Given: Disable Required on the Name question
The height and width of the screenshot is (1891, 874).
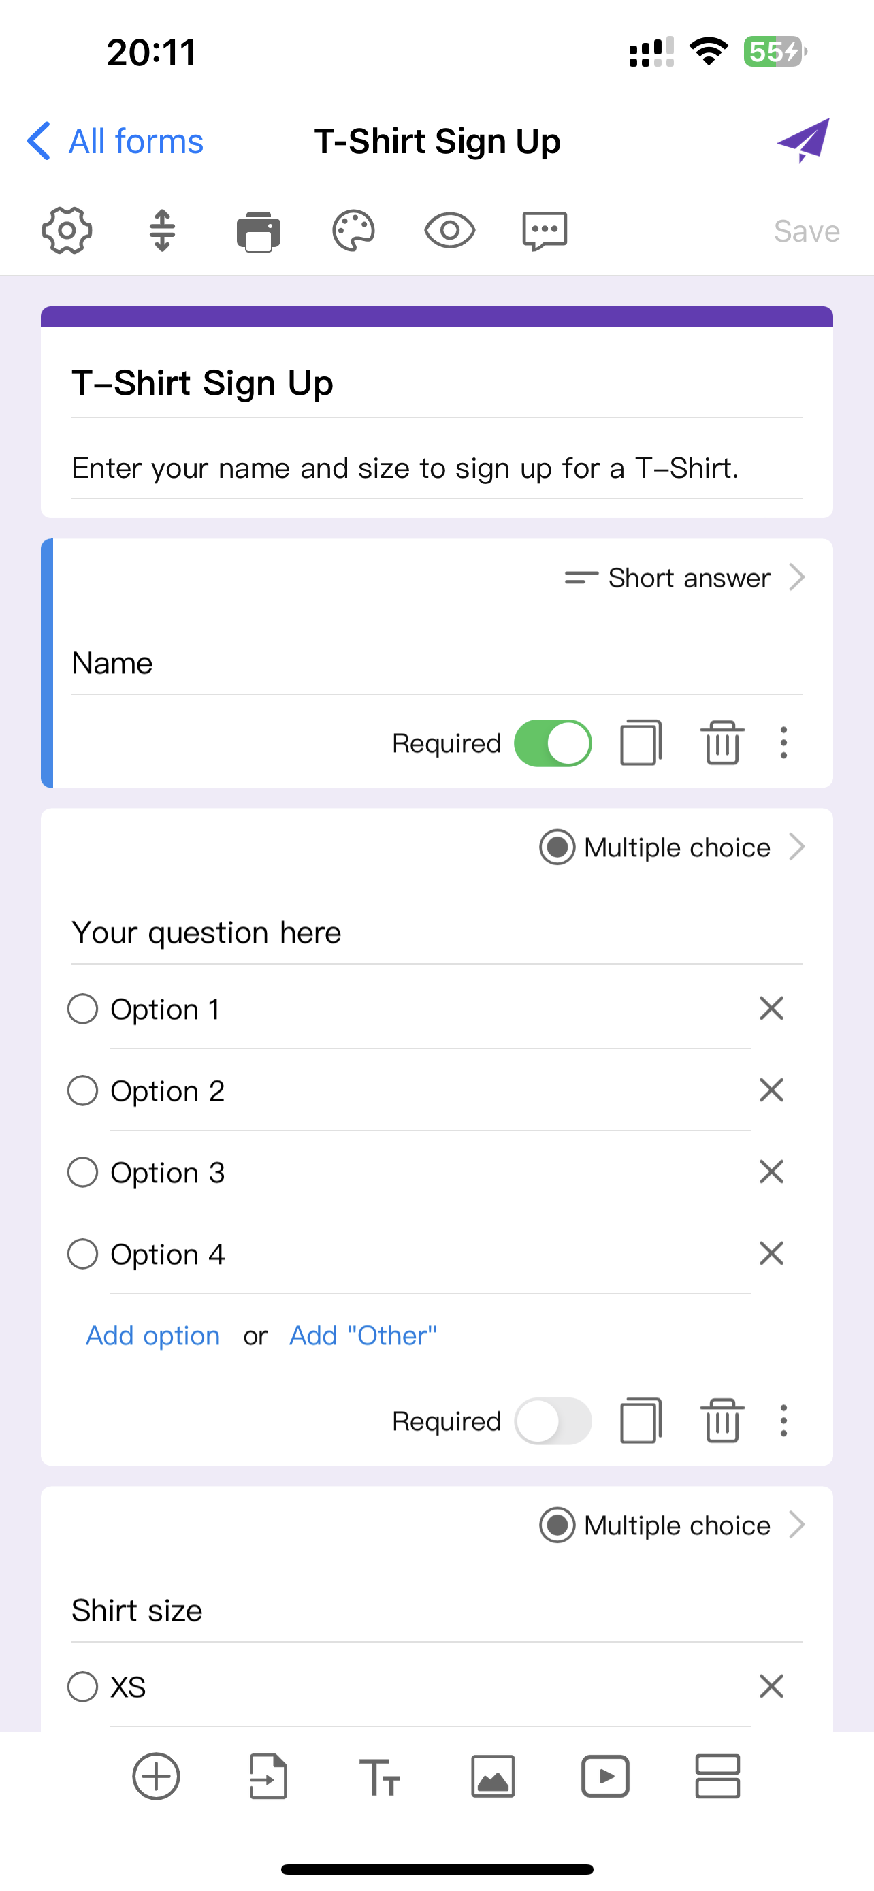Looking at the screenshot, I should click(x=553, y=743).
